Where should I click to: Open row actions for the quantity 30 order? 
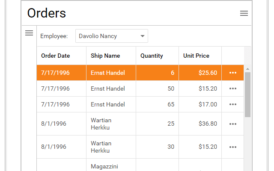tap(232, 147)
